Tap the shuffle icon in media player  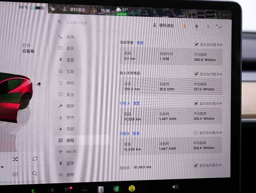point(15,159)
